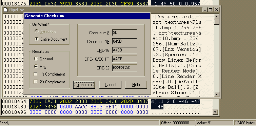
Task: Open Help for checksum dialog
Action: coord(136,85)
